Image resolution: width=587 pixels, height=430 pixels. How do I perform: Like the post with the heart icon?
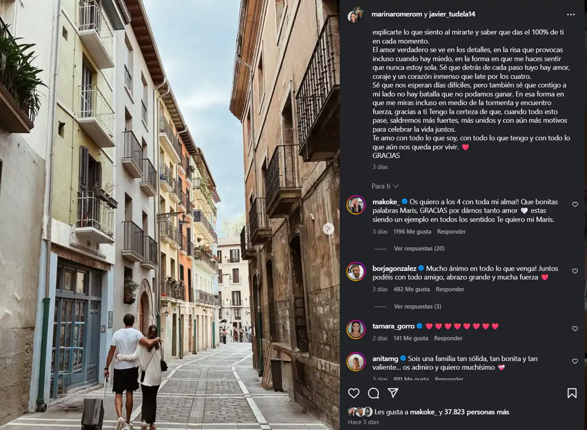click(x=354, y=393)
